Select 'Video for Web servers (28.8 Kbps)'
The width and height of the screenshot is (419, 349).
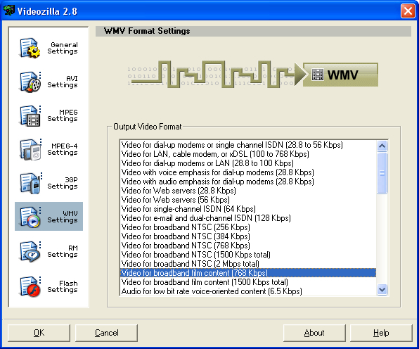click(248, 191)
